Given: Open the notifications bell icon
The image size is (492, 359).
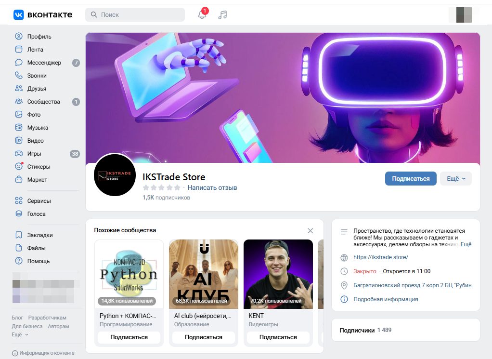Looking at the screenshot, I should click(202, 15).
